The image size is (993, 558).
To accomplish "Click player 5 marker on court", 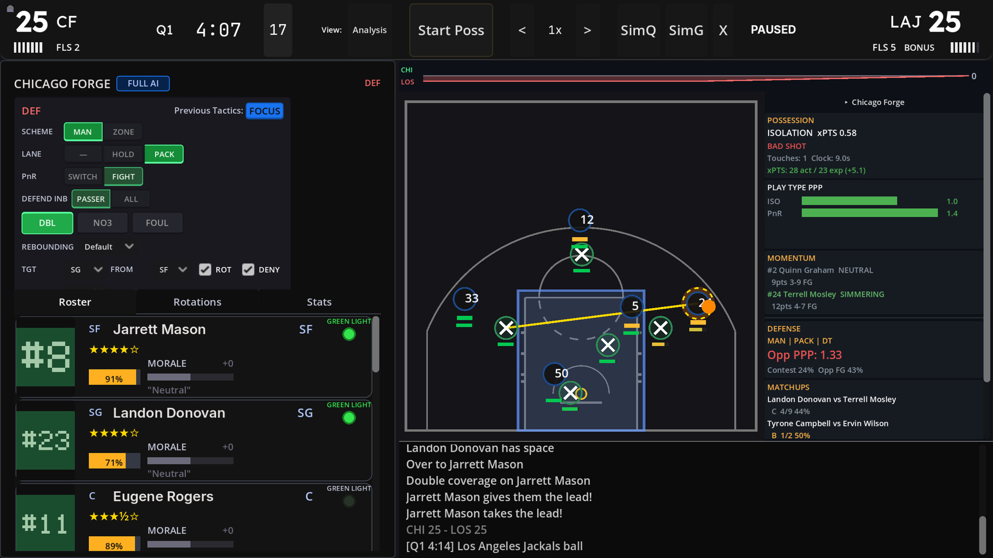I will 632,306.
